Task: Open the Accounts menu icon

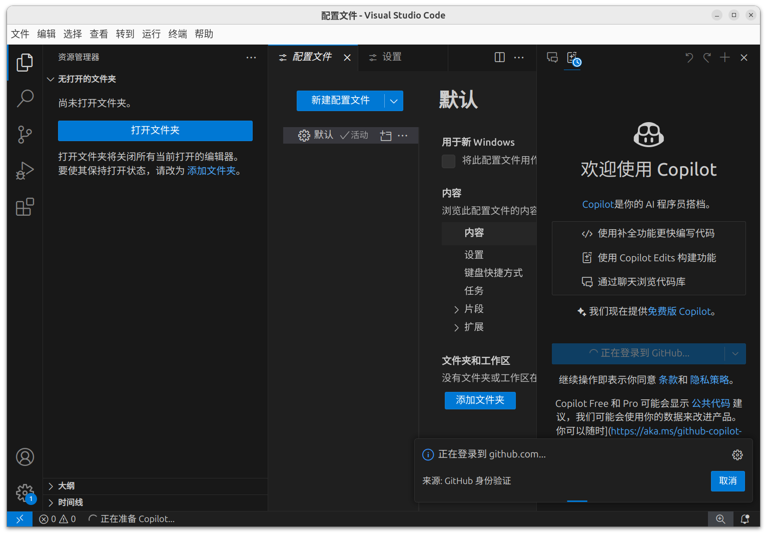Action: point(25,457)
